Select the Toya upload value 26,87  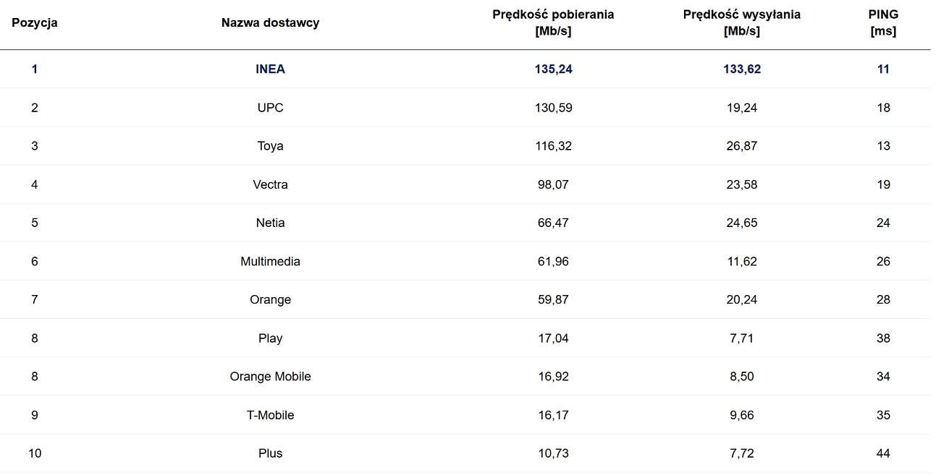[741, 146]
